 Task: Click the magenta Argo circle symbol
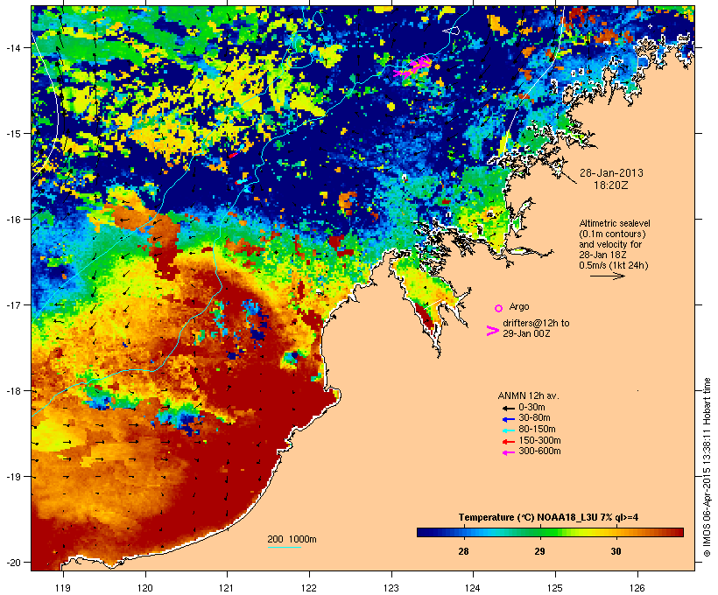(x=499, y=308)
